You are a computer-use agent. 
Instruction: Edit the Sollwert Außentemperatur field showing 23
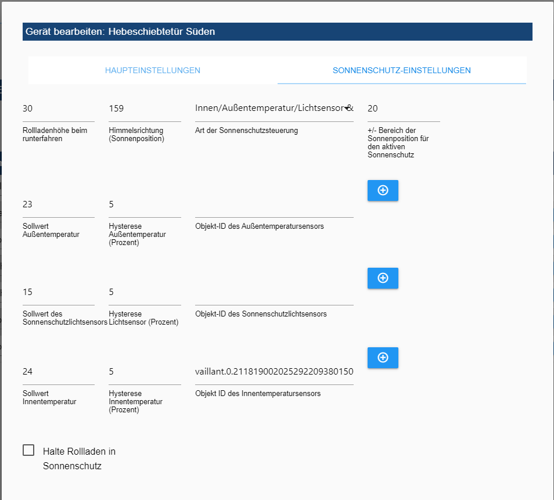[59, 204]
